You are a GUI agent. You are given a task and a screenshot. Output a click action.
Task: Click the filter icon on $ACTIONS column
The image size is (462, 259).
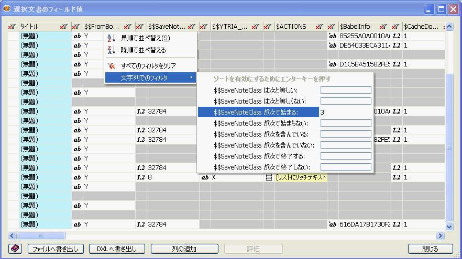(319, 27)
